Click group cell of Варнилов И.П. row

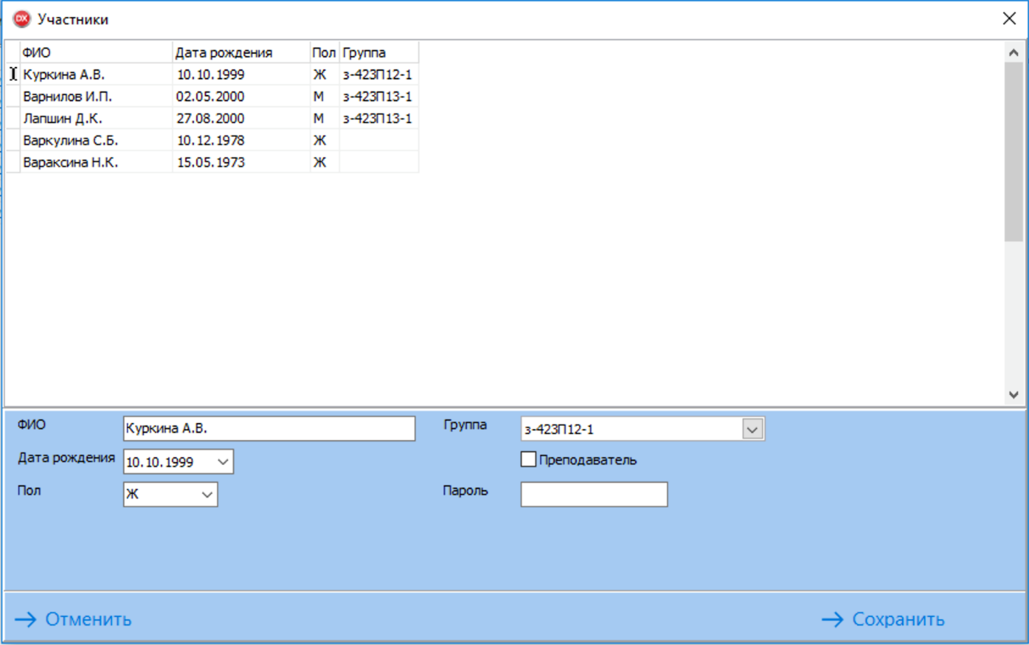379,97
